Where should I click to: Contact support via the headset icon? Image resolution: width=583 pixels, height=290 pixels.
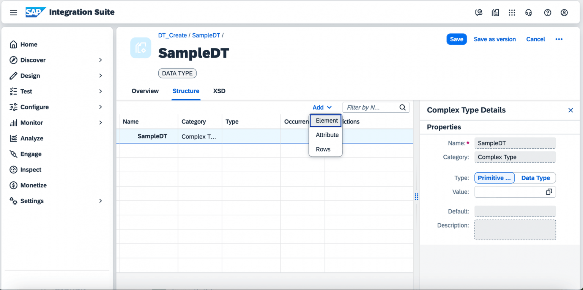tap(528, 12)
